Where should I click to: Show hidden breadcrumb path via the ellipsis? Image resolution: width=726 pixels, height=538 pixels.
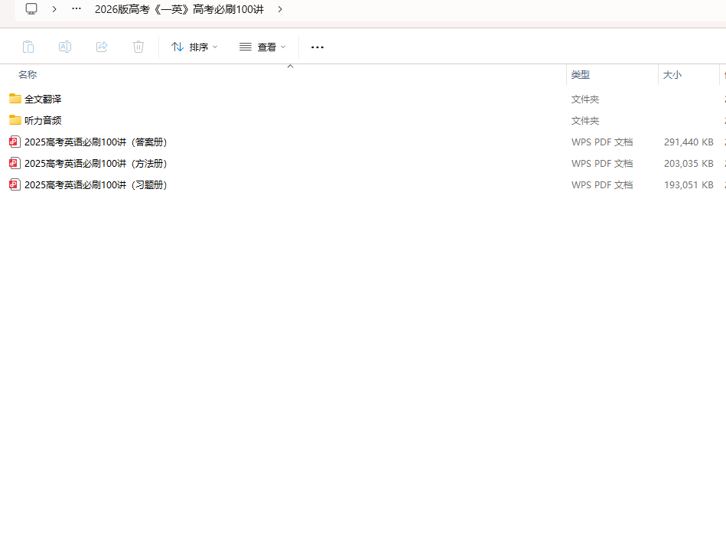pyautogui.click(x=77, y=9)
